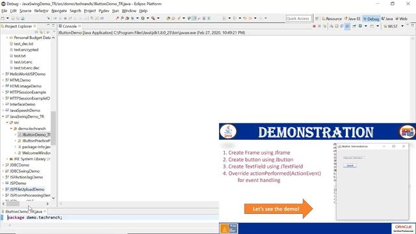The width and height of the screenshot is (416, 234).
Task: Toggle Scroll Lock in Console toolbar
Action: point(337,26)
